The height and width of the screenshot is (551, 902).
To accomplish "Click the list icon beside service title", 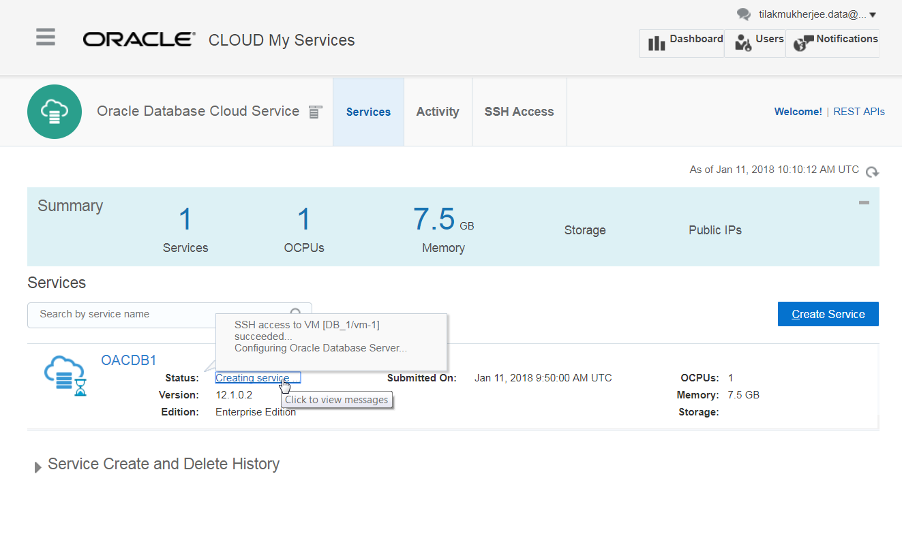I will 314,111.
